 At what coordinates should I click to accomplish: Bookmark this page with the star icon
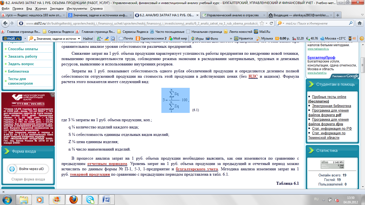(x=262, y=23)
